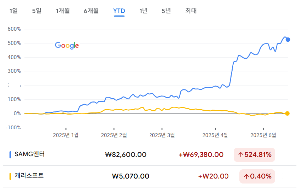Click the Google logo watermark
This screenshot has width=300, height=193.
67,45
